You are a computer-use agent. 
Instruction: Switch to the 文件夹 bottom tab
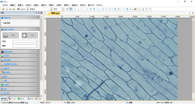13,99
